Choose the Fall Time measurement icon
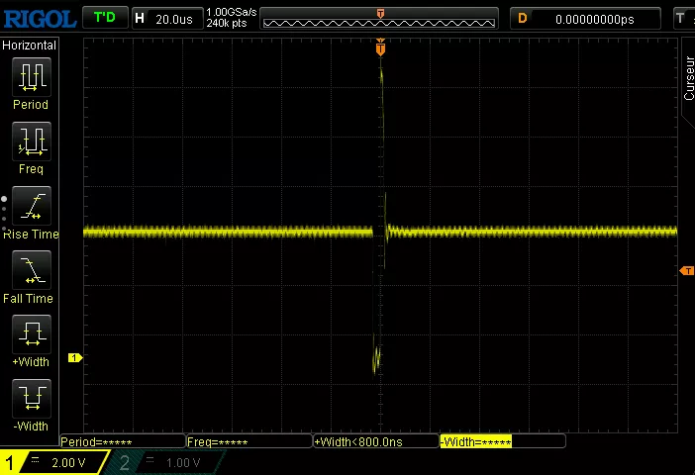Screen dimensions: 695x475 31,269
